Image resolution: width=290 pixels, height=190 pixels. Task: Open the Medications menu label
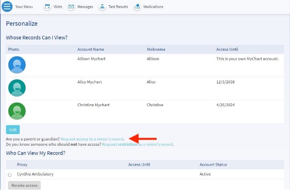pos(153,7)
